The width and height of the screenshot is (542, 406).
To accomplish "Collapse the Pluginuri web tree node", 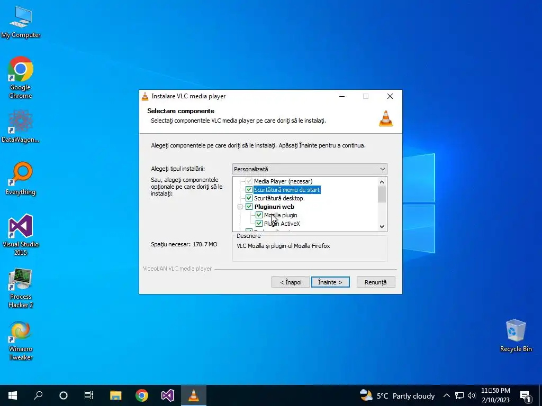I will [x=240, y=207].
